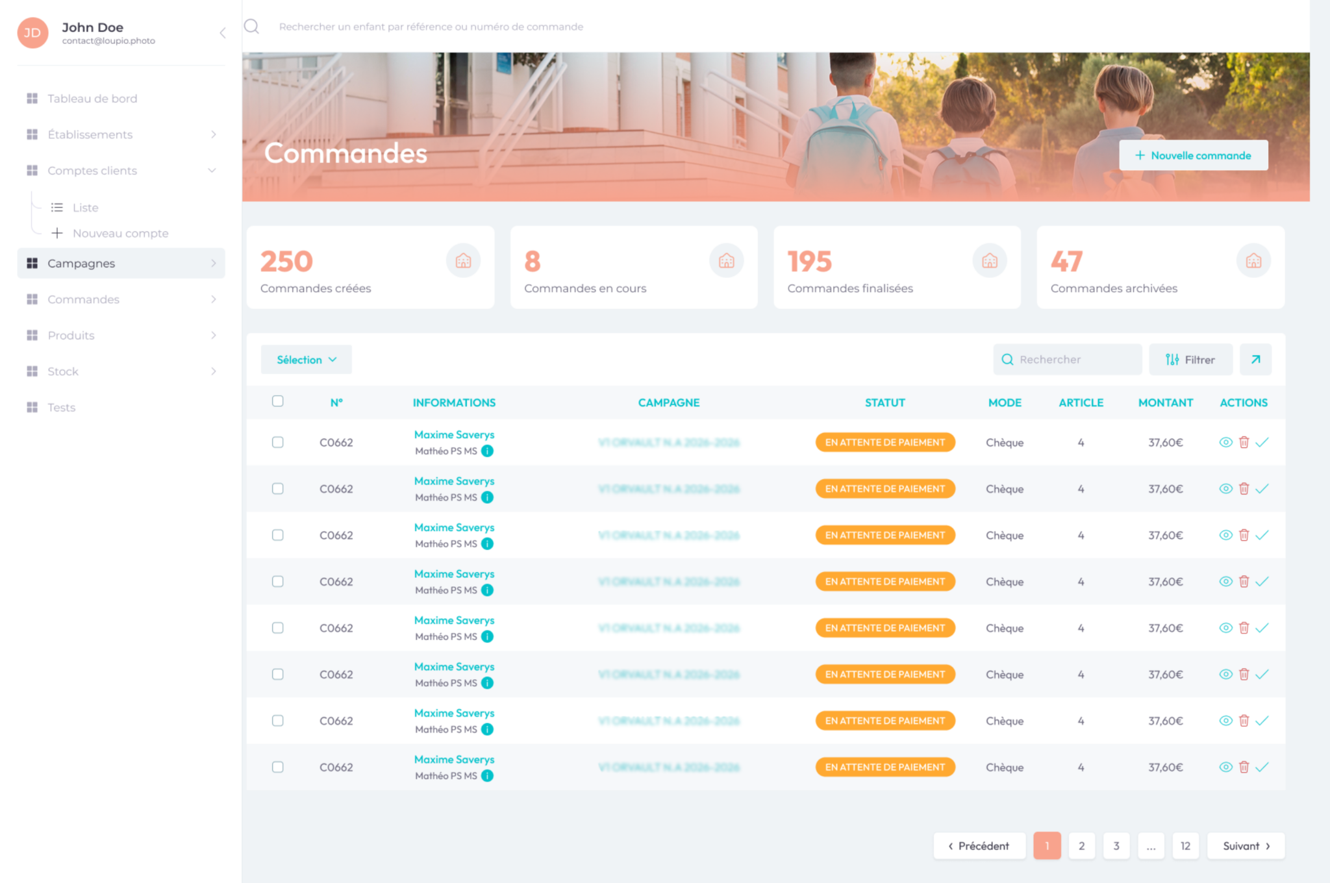Open the Maxime Saverys link in the first row
Screen dimensions: 1330x883
pyautogui.click(x=455, y=434)
